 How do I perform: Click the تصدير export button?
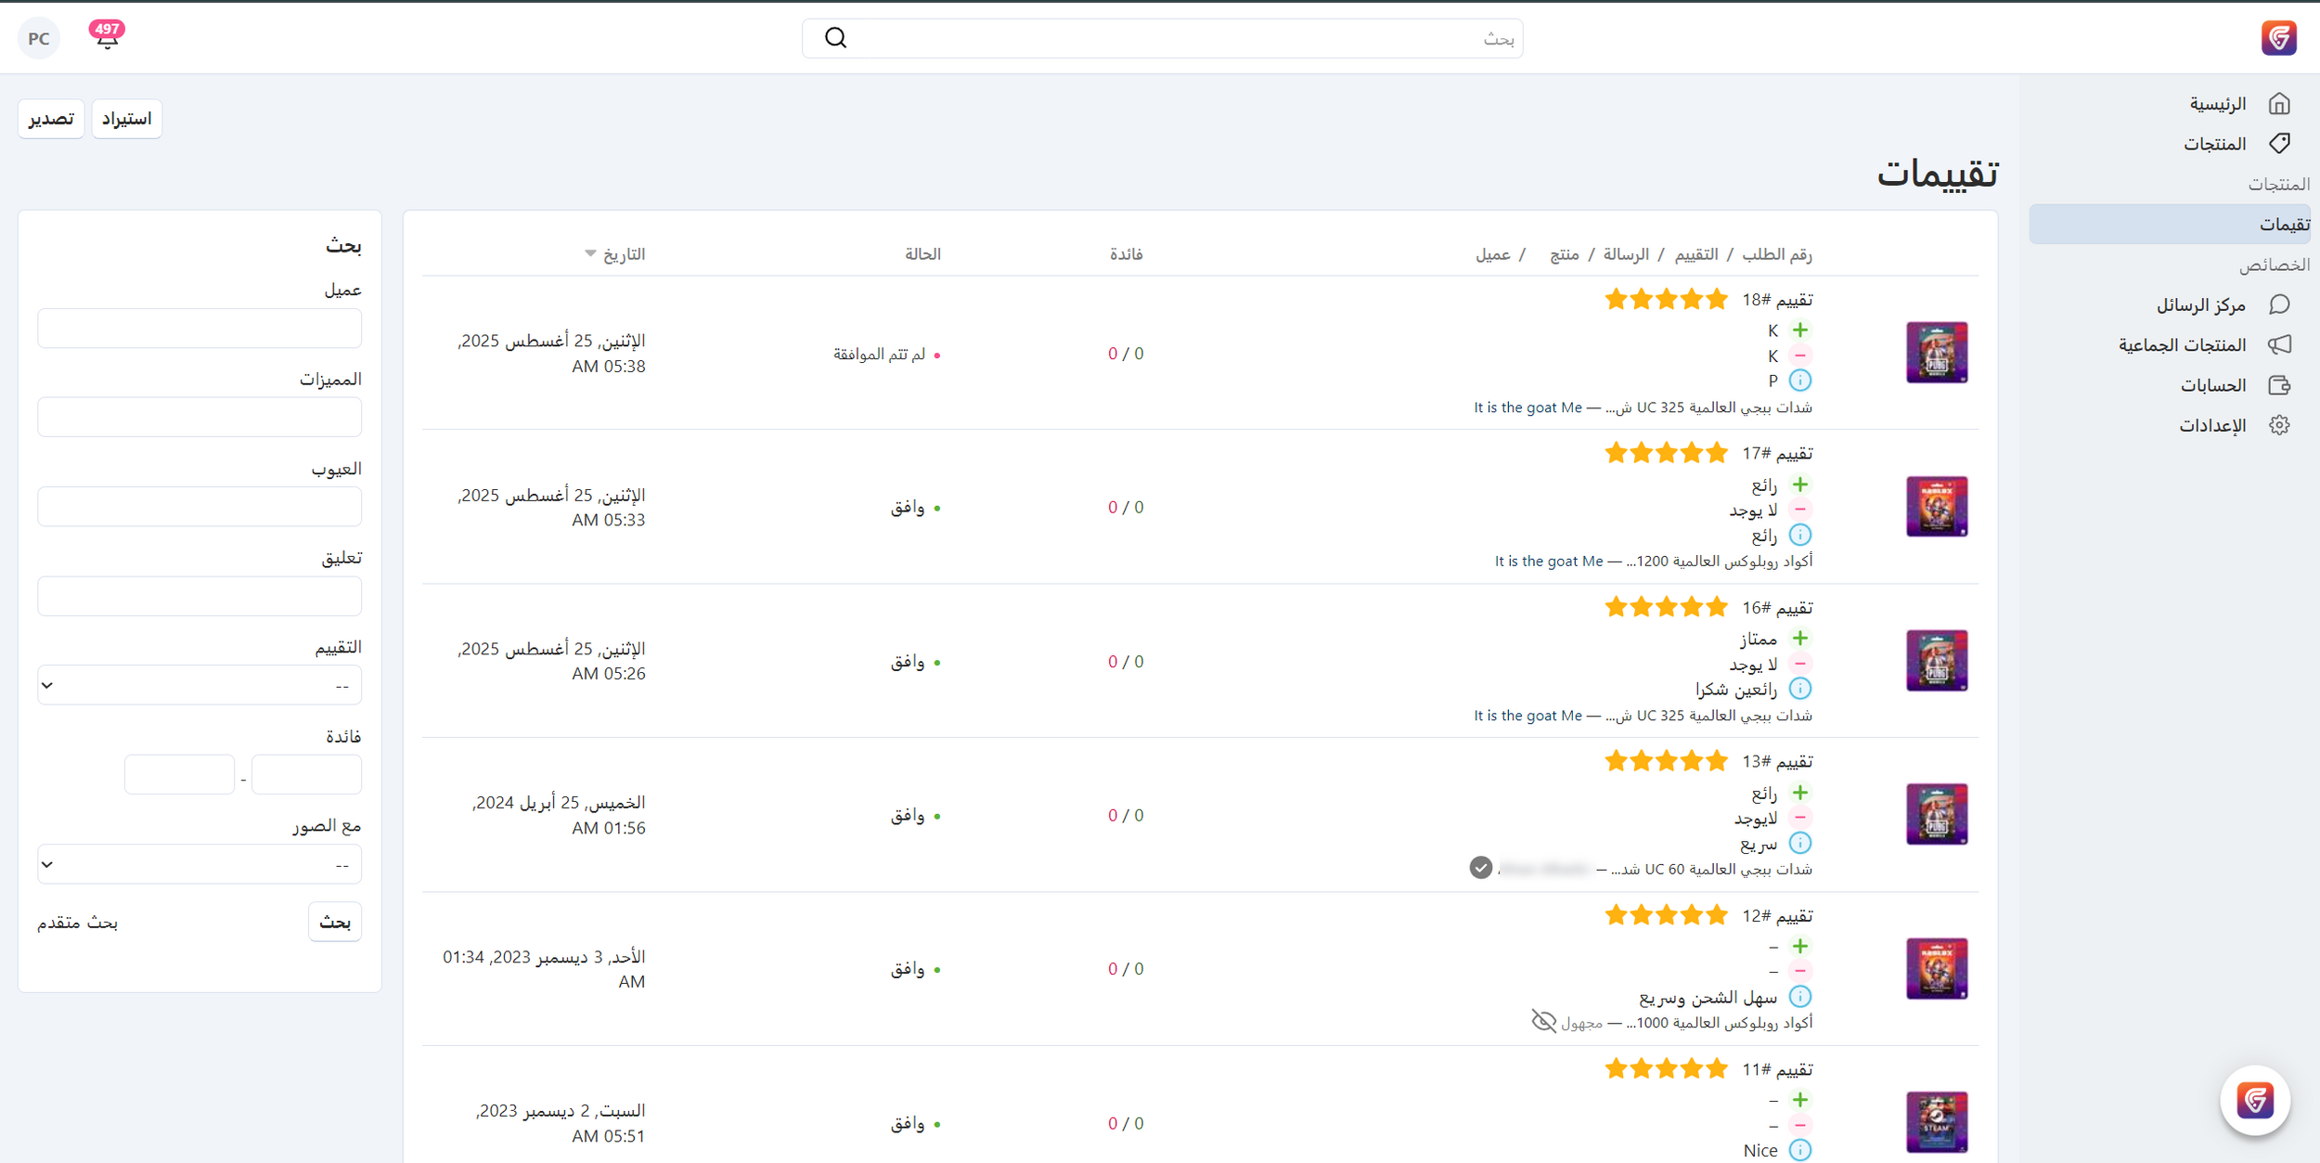click(x=51, y=119)
